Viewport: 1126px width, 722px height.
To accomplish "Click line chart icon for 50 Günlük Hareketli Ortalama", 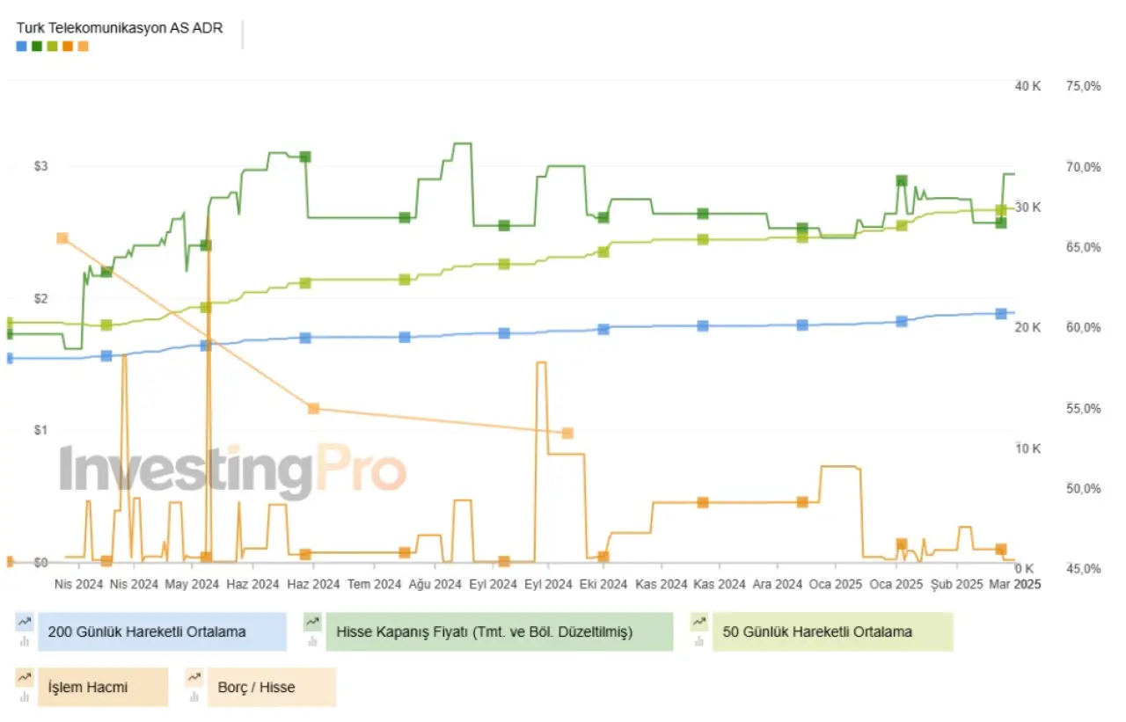I will (x=698, y=622).
